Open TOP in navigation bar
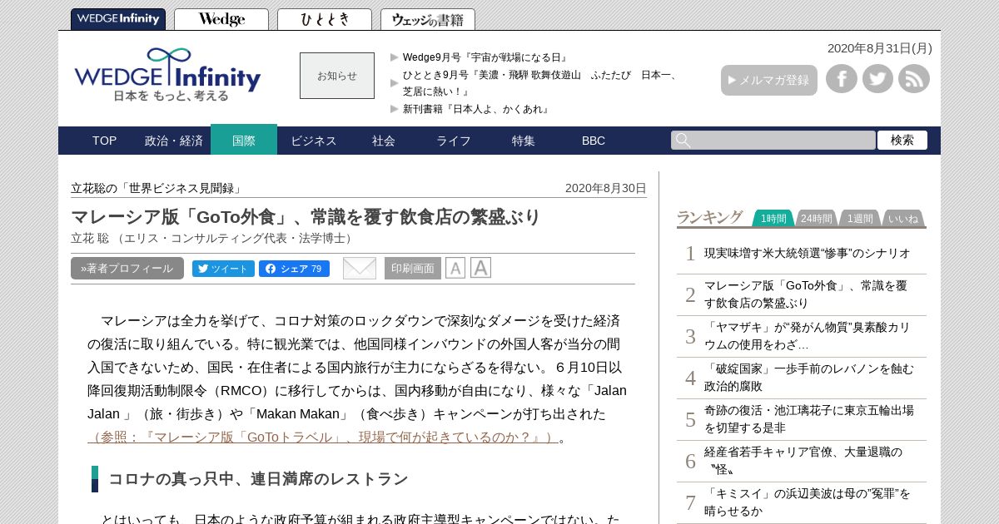This screenshot has height=524, width=999. pyautogui.click(x=104, y=141)
